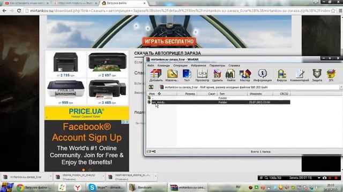Screen dimensions: 343x192
Task: Switch to the second wot-mods browser tab
Action: [75, 3]
